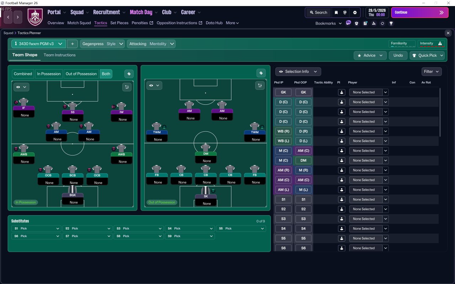This screenshot has width=455, height=284.
Task: Click the shirt shortcut icon
Action: tap(357, 23)
